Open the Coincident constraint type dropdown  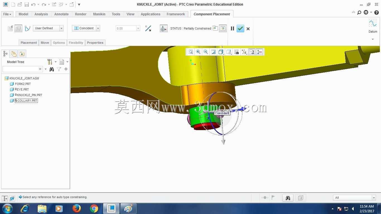coord(98,28)
